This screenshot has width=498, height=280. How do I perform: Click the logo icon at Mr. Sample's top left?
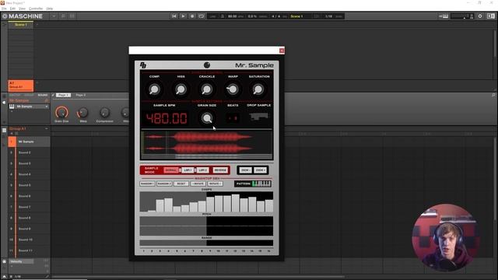point(143,65)
